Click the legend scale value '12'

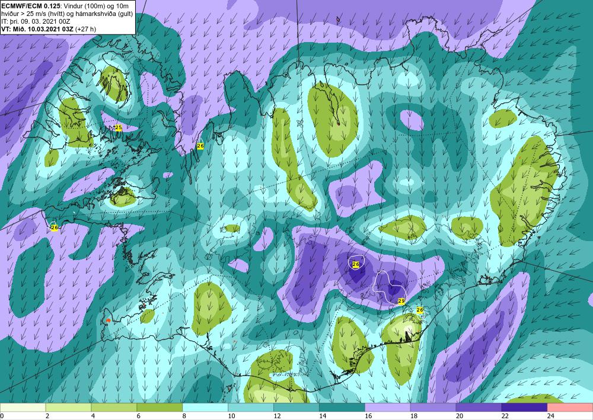pyautogui.click(x=277, y=416)
